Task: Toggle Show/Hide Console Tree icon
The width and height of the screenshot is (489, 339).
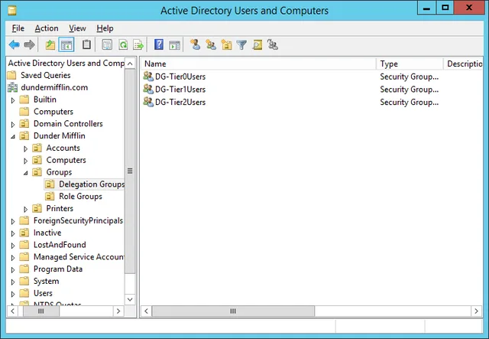Action: coord(66,45)
